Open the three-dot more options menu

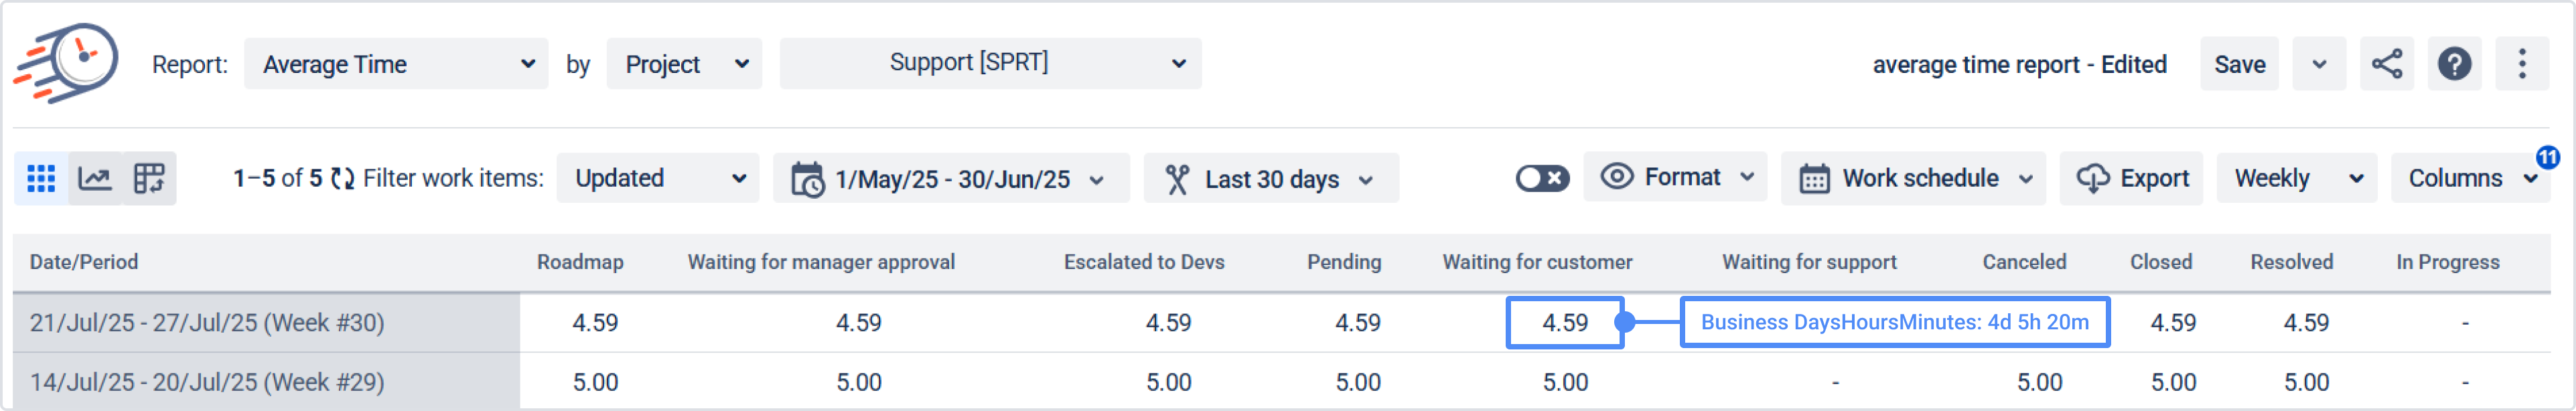tap(2521, 64)
